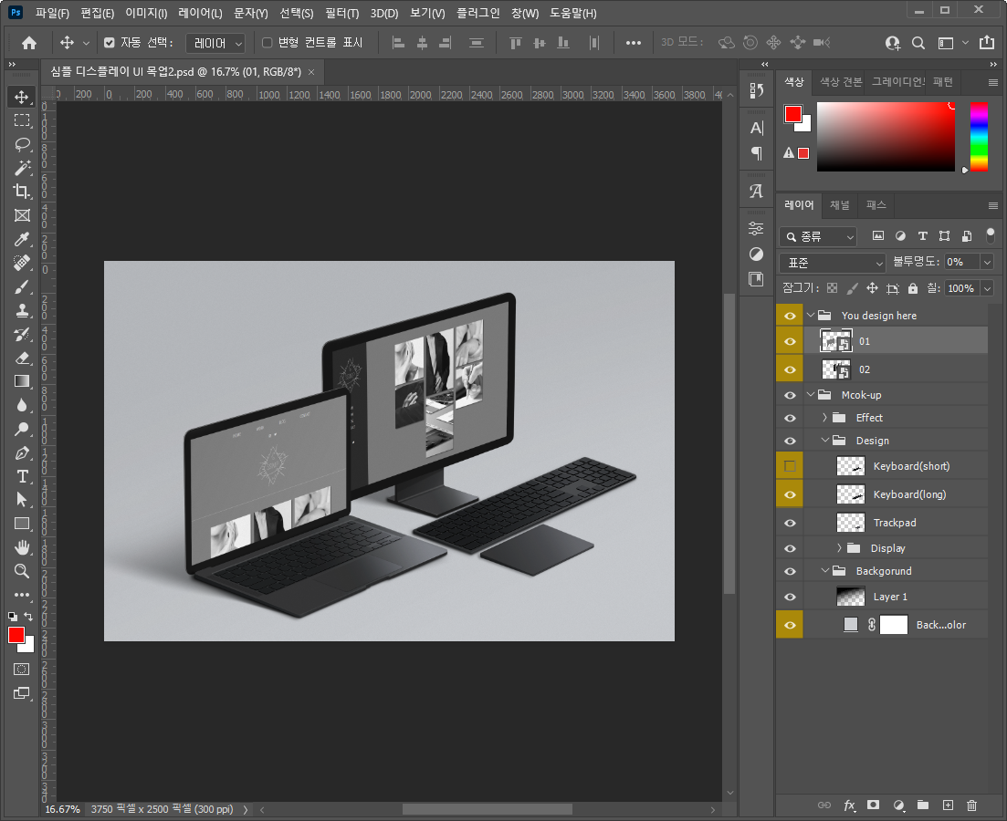Viewport: 1007px width, 821px height.
Task: Show the Keyboard(short) layer
Action: click(x=790, y=467)
